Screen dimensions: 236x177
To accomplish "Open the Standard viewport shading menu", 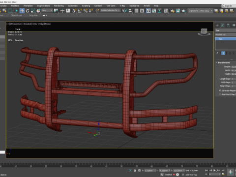I will (27, 24).
